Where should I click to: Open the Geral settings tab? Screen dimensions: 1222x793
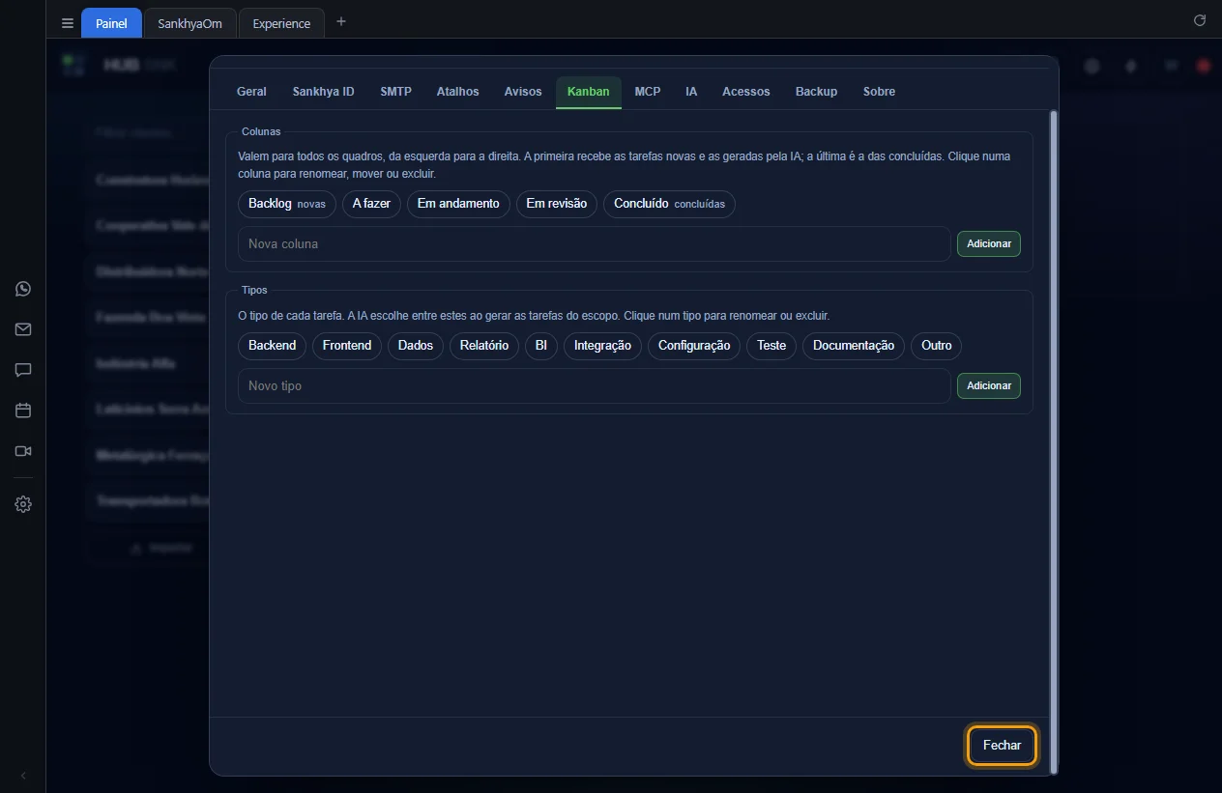tap(251, 92)
